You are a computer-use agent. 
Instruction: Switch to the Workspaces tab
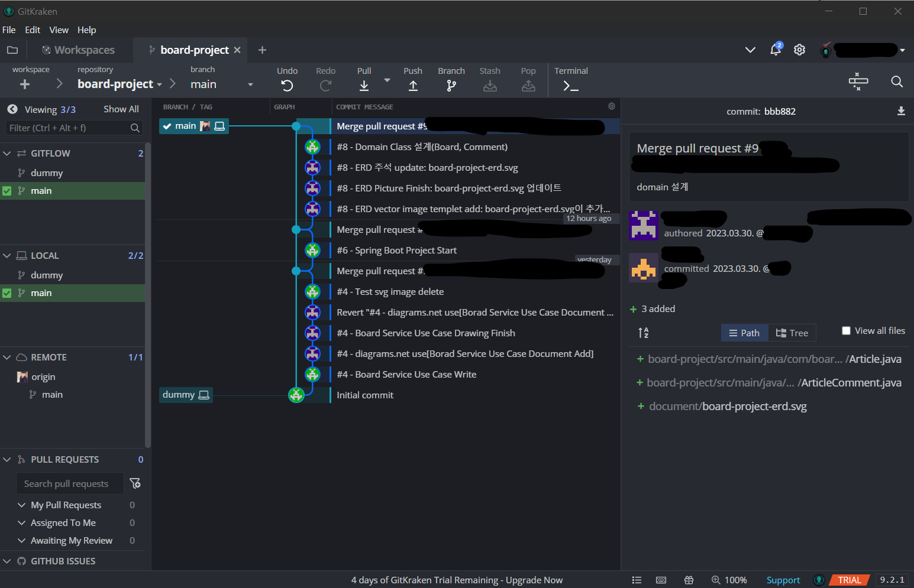point(78,50)
